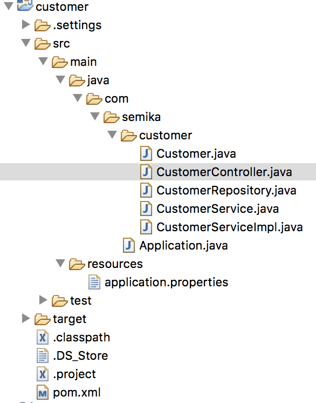Click the CustomerService.java file icon
Image resolution: width=316 pixels, height=403 pixels.
pos(146,209)
